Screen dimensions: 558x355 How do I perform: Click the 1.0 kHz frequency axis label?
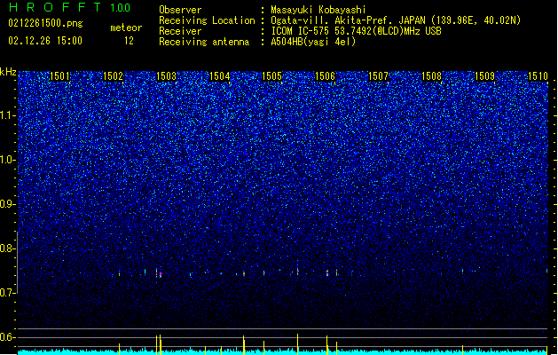pos(8,160)
